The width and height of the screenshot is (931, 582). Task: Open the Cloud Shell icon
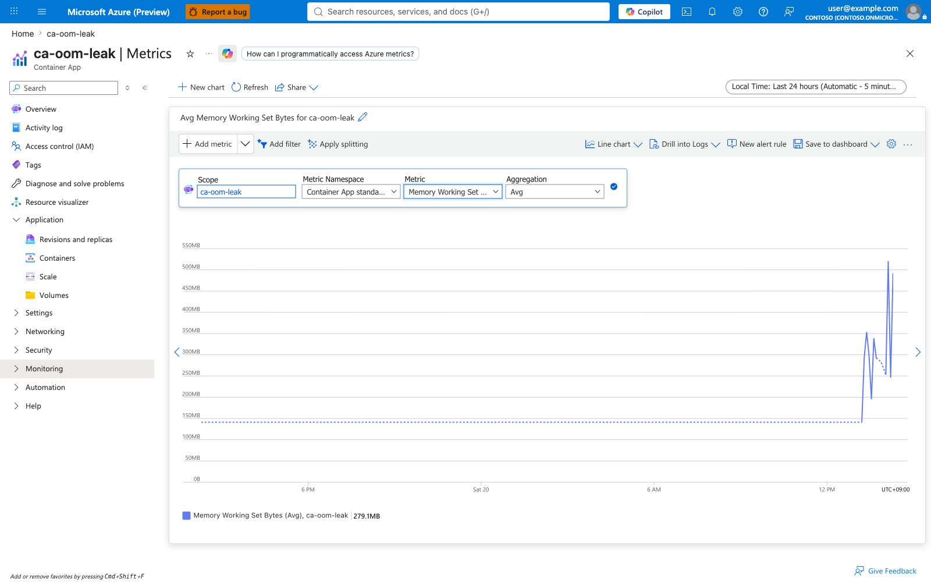pos(687,12)
